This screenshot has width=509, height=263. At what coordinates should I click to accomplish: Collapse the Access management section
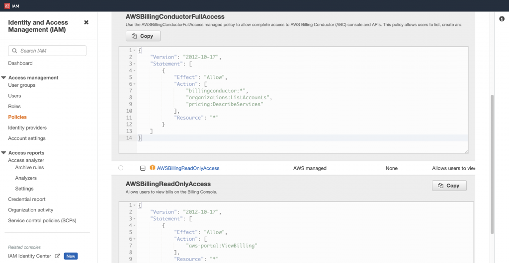click(x=3, y=78)
